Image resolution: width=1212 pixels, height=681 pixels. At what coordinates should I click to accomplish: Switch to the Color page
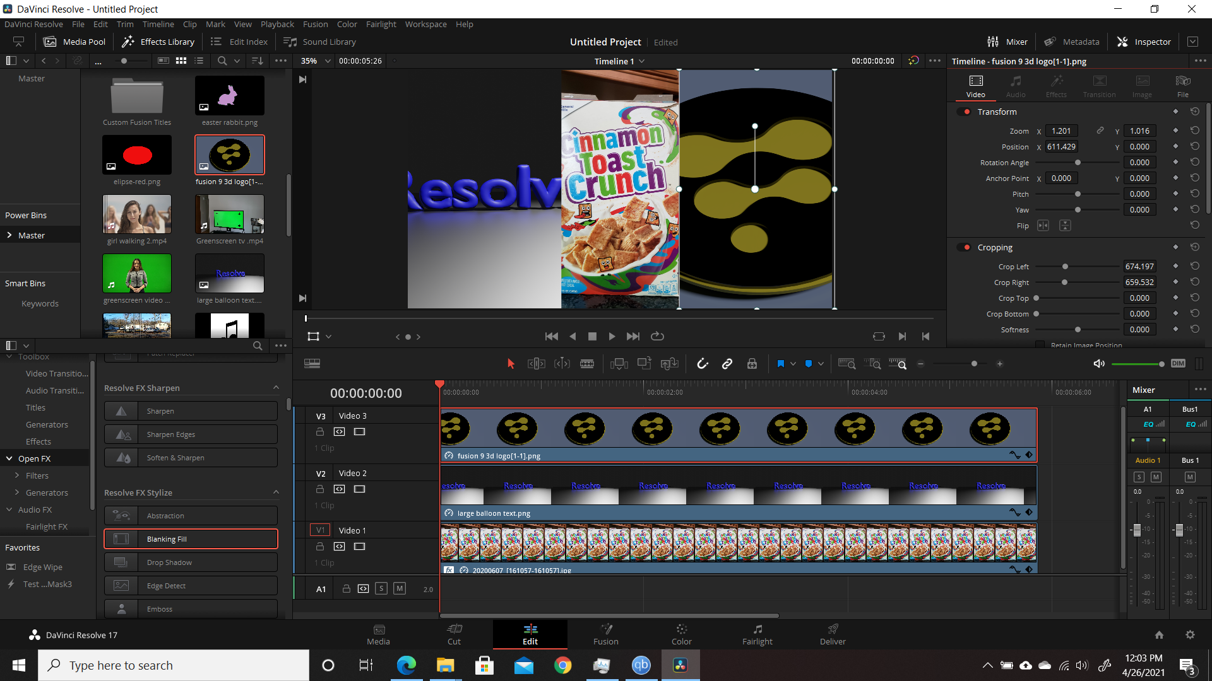[681, 634]
